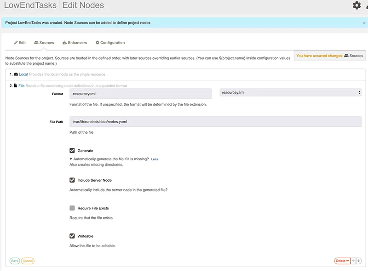Viewport: 368px width, 271px height.
Task: Click the LowEndTasks project title
Action: [x=30, y=5]
